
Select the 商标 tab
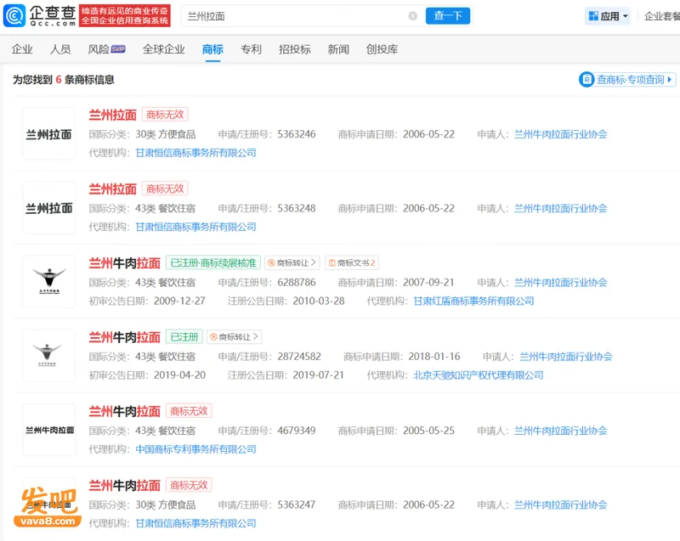pyautogui.click(x=212, y=49)
